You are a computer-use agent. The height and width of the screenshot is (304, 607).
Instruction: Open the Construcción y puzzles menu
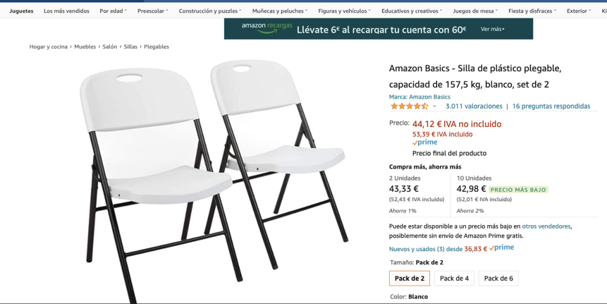210,11
